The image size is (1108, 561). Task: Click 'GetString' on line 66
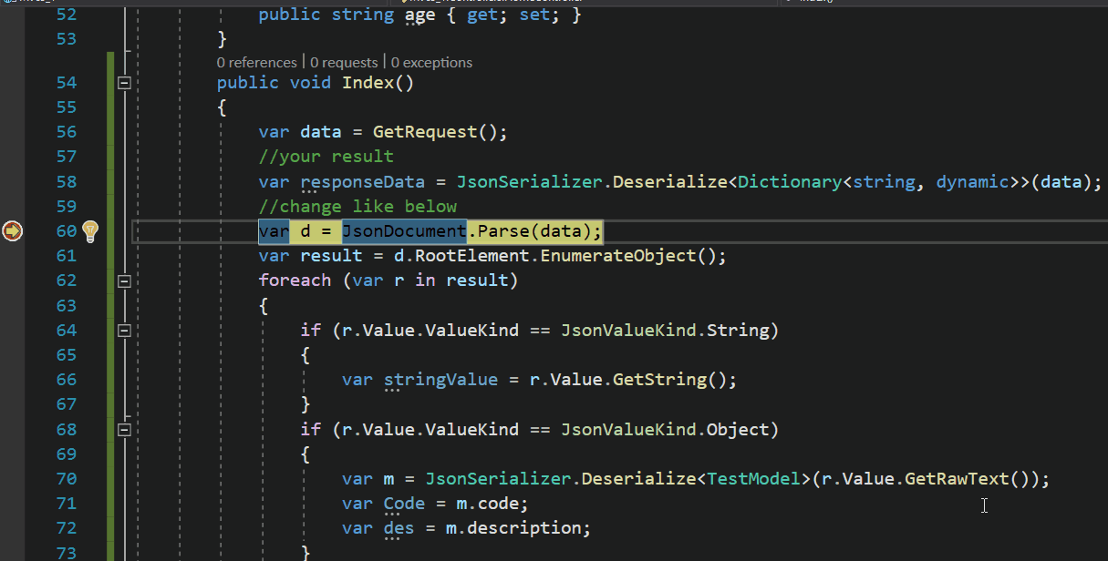pyautogui.click(x=659, y=379)
